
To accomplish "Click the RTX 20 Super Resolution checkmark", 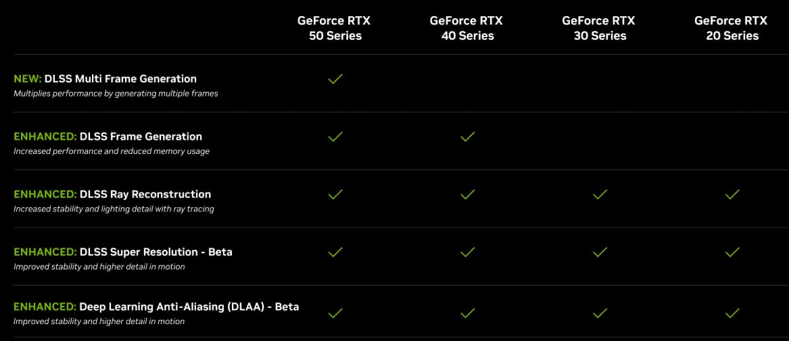I will click(732, 252).
